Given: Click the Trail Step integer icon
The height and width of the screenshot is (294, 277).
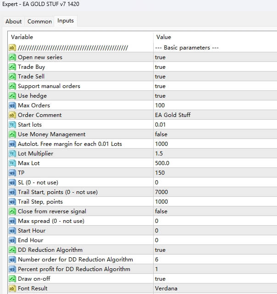Looking at the screenshot, I should [12, 202].
